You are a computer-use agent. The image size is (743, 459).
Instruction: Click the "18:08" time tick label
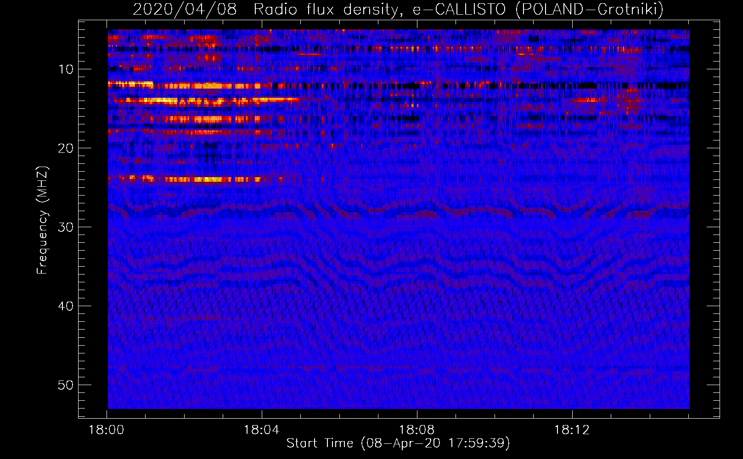417,430
